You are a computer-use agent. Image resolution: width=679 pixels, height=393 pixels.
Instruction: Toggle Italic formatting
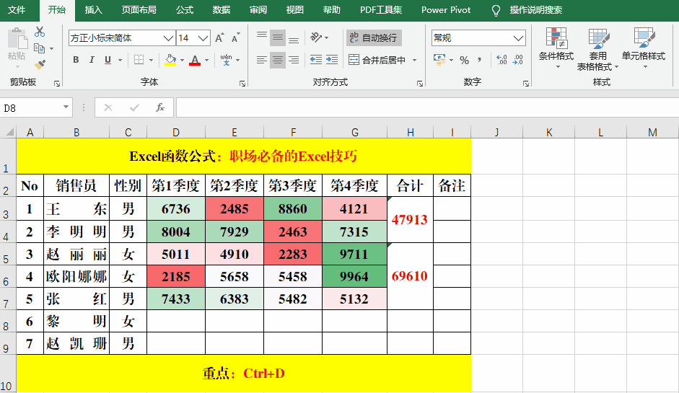[92, 60]
